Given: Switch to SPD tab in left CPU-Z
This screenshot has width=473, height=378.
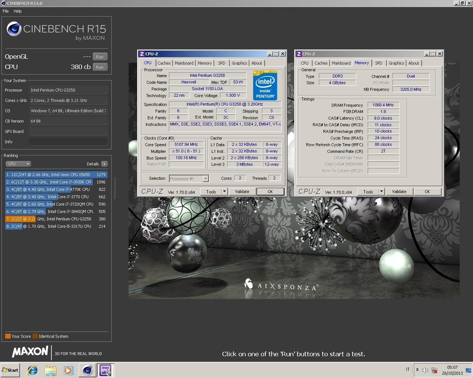Looking at the screenshot, I should (x=222, y=63).
